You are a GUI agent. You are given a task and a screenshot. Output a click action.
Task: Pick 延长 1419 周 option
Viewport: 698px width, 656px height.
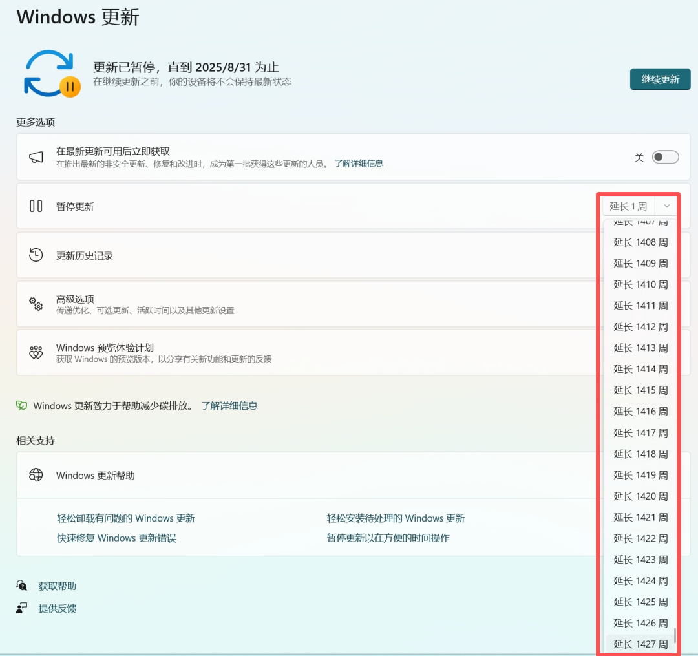(640, 475)
